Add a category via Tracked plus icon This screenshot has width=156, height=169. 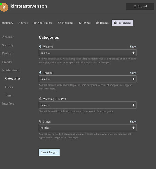(x=133, y=79)
